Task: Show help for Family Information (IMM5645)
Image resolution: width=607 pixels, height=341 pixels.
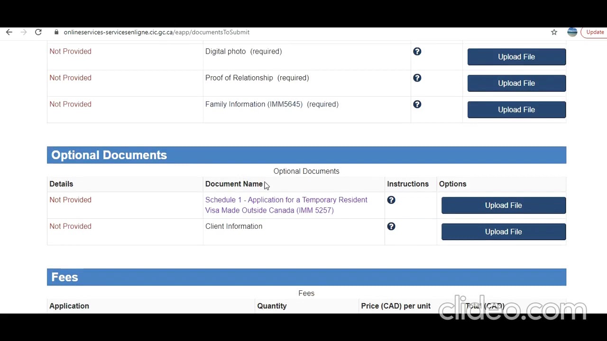Action: point(417,105)
